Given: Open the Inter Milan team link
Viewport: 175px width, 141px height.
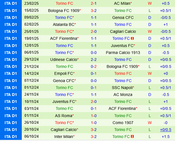Looking at the screenshot, I should tap(64, 137).
